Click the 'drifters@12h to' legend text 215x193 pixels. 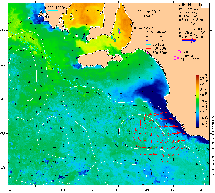click(192, 56)
